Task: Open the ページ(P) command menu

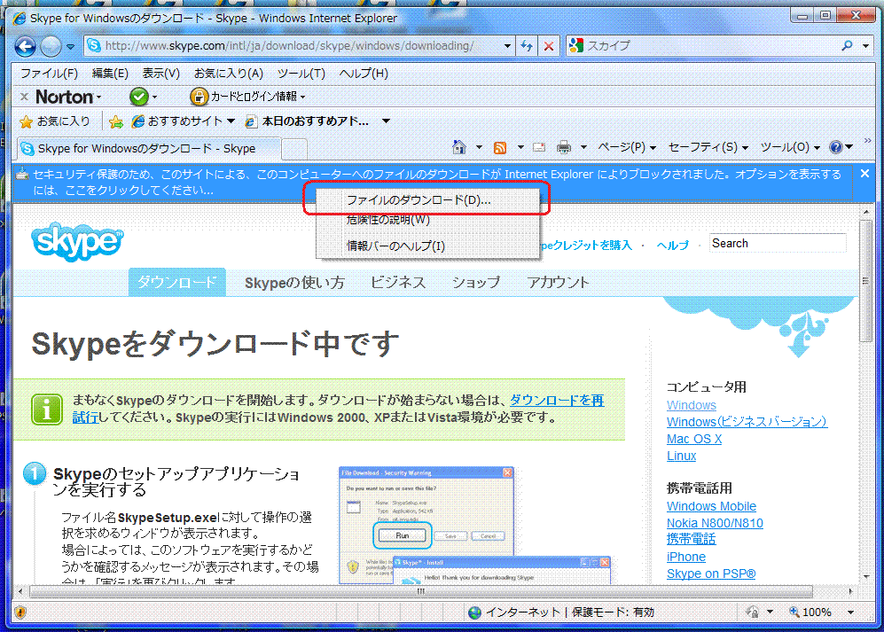Action: point(627,148)
